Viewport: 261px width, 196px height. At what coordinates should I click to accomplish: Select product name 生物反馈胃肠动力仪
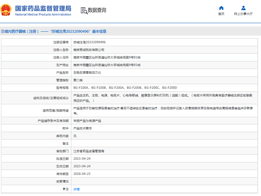pyautogui.click(x=87, y=73)
